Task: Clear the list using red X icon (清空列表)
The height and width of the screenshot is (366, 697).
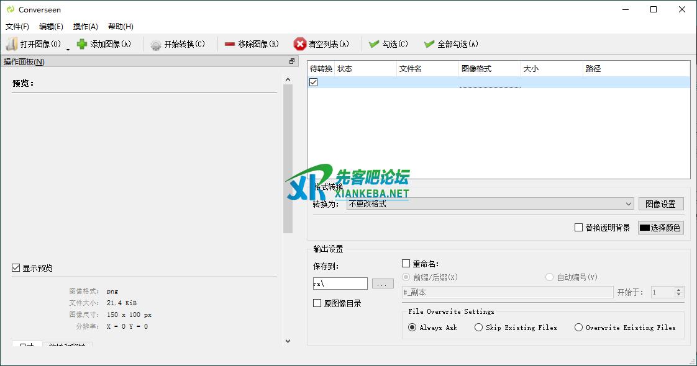Action: (x=300, y=44)
